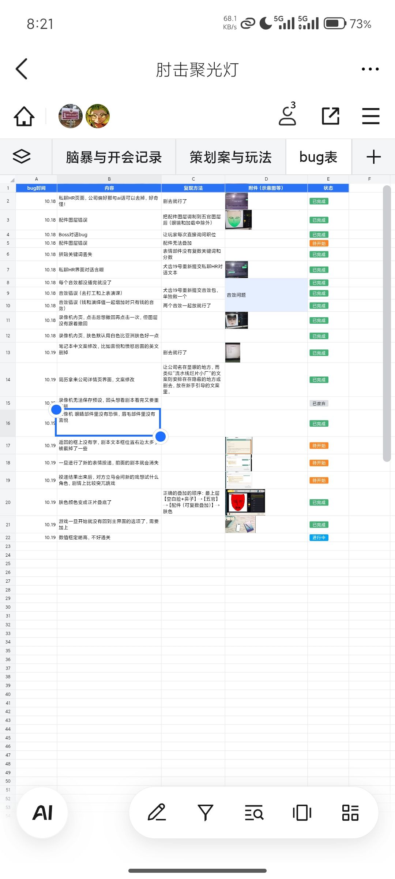Viewport: 395px width, 879px height.
Task: Select the 复现方法 header cell
Action: coord(193,188)
